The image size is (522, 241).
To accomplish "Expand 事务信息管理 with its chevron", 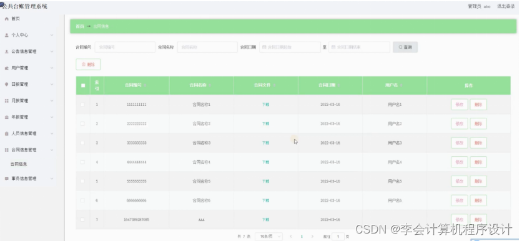I will click(x=52, y=179).
